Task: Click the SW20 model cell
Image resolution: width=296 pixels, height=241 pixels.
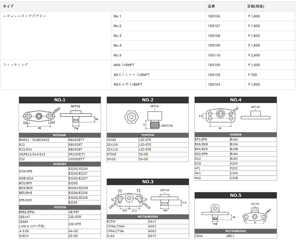Action: pos(123,159)
